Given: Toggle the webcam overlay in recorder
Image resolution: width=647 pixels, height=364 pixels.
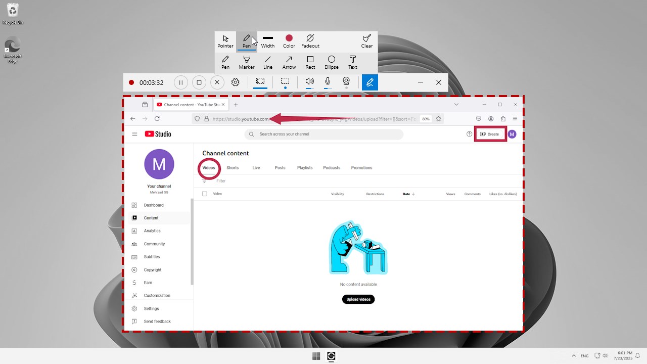Looking at the screenshot, I should coord(346,82).
